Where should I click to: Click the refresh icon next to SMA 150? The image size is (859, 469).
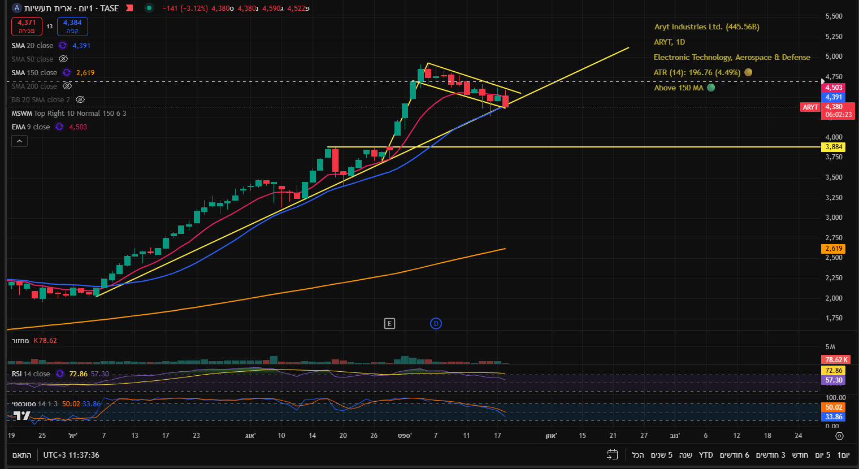pos(67,72)
